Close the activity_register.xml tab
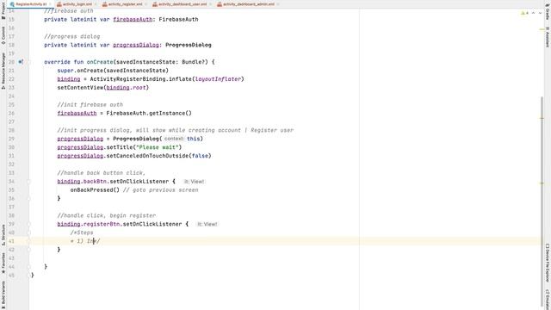Screen dimensions: 551x310 coord(145,4)
